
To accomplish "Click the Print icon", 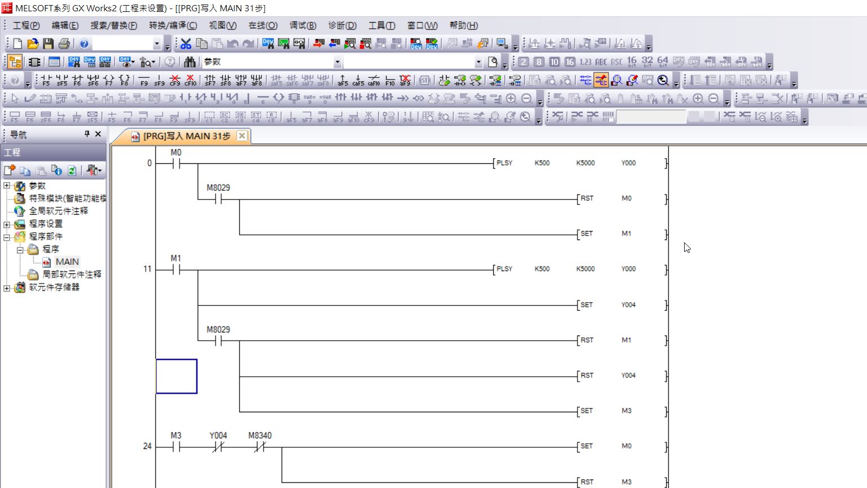I will (64, 43).
